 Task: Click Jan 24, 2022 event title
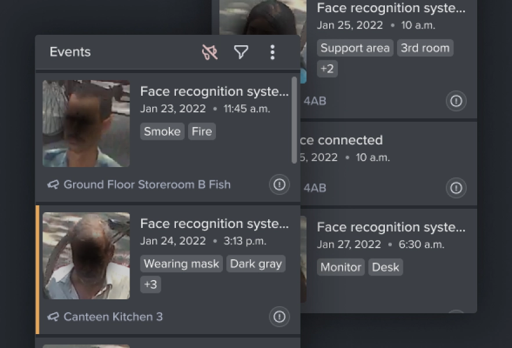click(214, 224)
